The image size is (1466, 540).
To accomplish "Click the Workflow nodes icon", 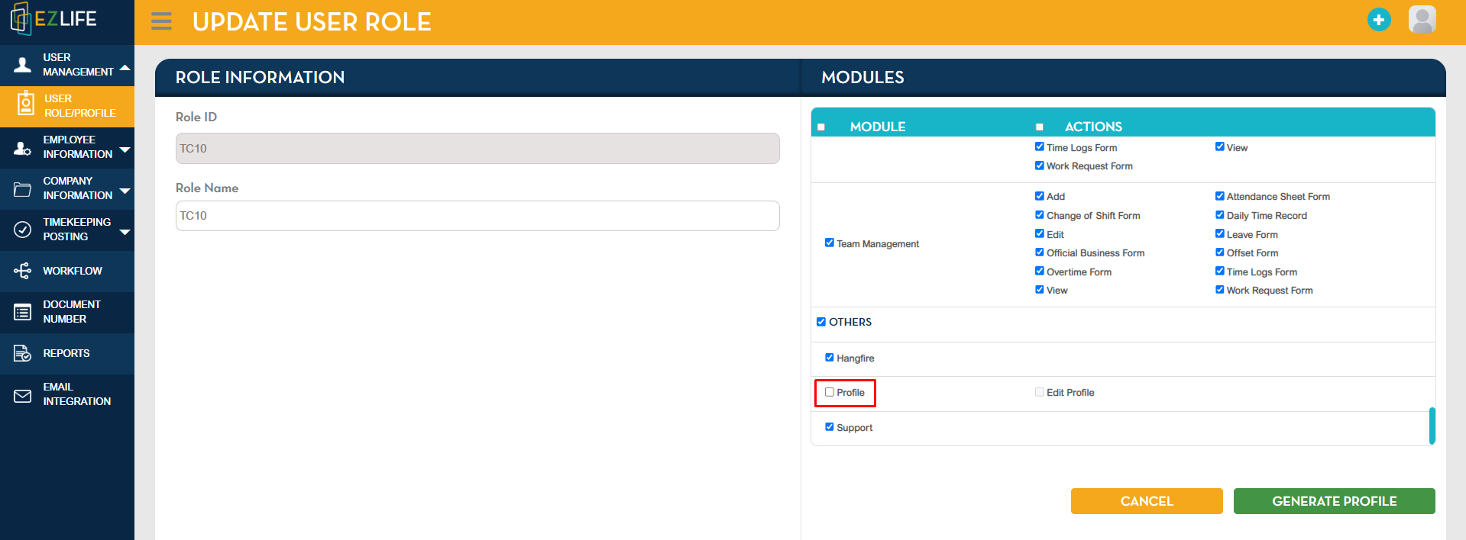I will click(x=23, y=271).
